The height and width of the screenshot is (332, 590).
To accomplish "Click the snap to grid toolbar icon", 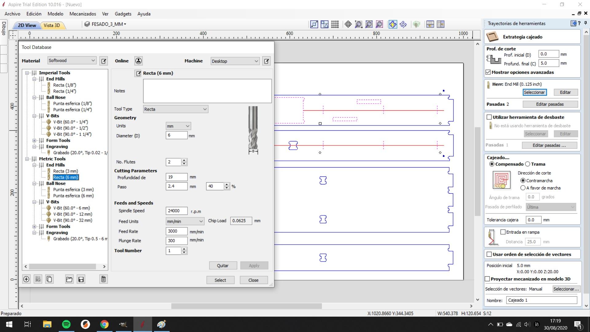I will pos(335,24).
